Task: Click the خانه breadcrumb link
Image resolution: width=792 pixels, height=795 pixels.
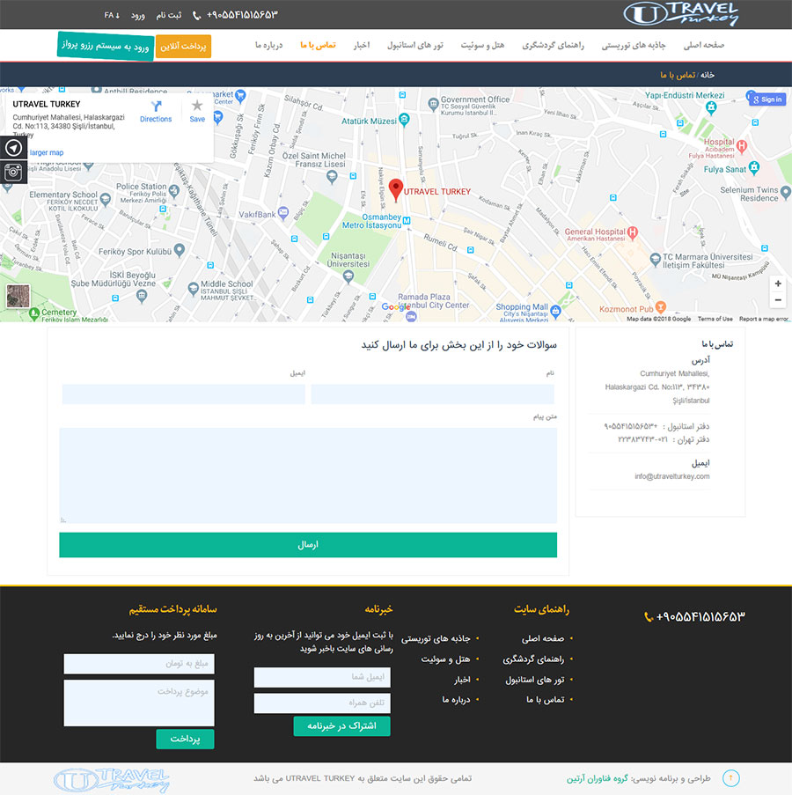Action: (x=708, y=75)
